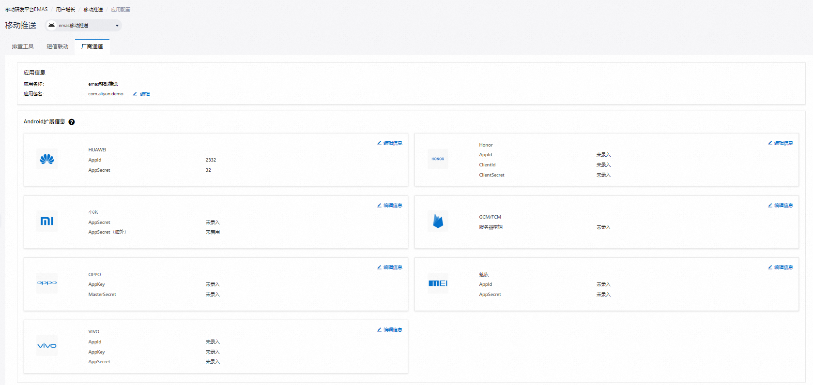
Task: Click the Meizu logo icon
Action: pos(438,283)
